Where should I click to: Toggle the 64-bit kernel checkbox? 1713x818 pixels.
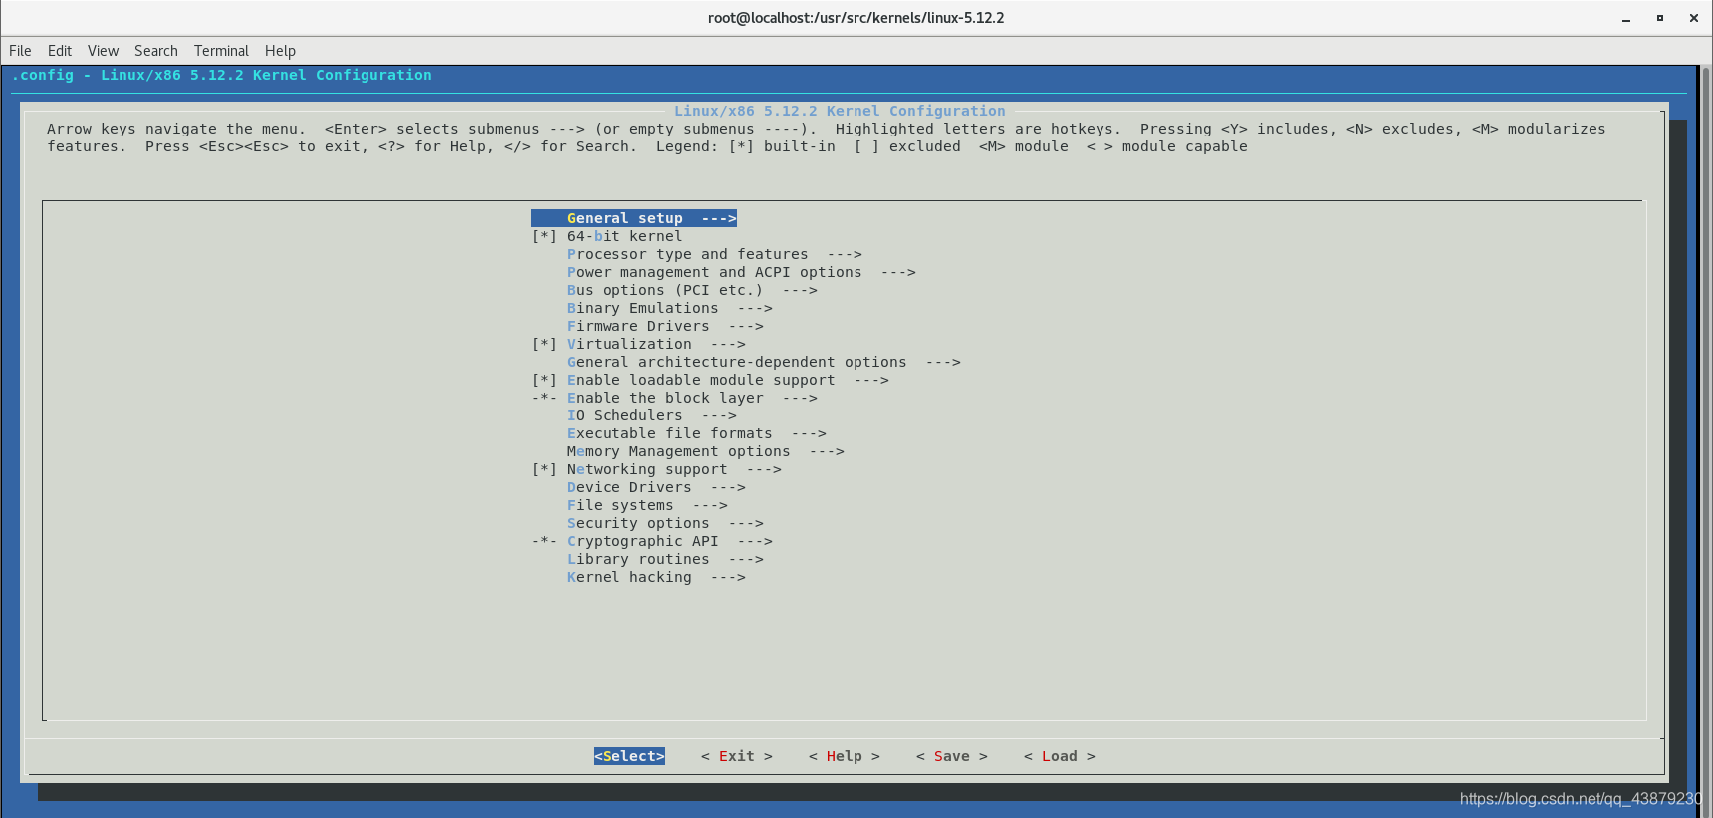544,236
